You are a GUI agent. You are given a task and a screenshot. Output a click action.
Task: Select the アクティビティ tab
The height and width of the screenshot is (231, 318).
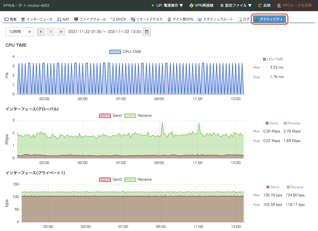[x=269, y=19]
